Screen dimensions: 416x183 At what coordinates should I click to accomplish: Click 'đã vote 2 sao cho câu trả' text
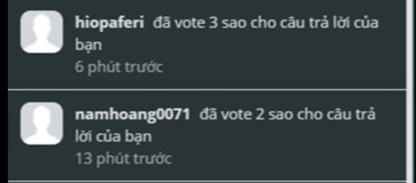tap(288, 115)
